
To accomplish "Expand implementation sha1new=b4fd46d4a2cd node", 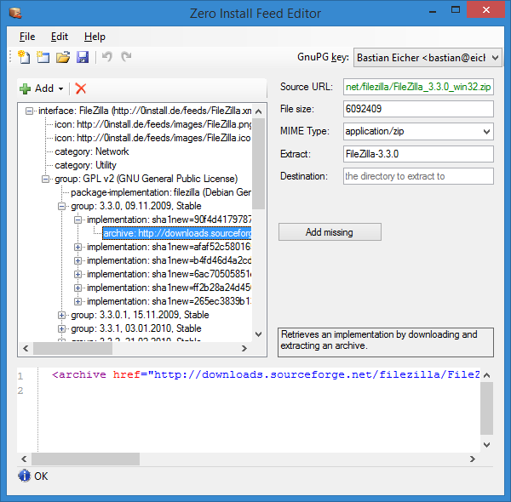I will [x=78, y=260].
